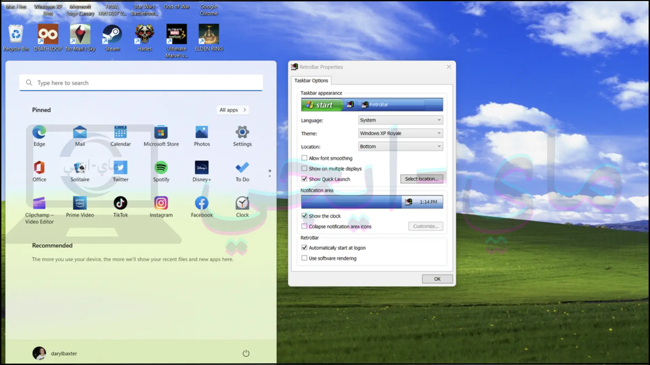This screenshot has width=650, height=365.
Task: Toggle Automatically start at logon checkbox
Action: (304, 247)
